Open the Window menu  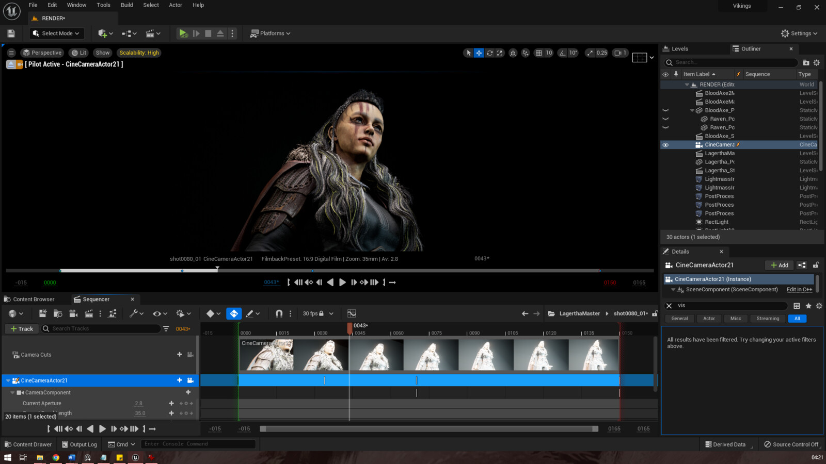[x=76, y=5]
